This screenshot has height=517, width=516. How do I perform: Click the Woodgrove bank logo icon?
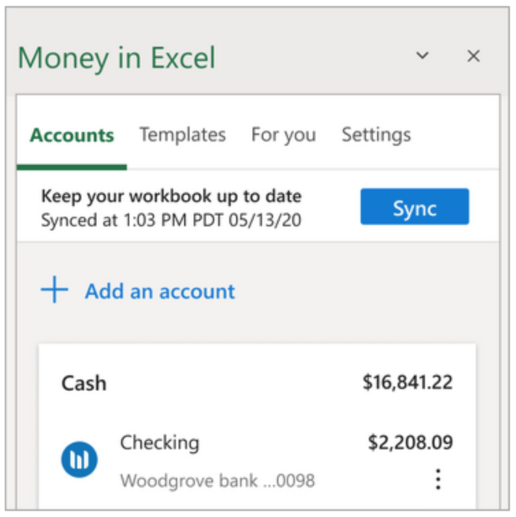[79, 460]
